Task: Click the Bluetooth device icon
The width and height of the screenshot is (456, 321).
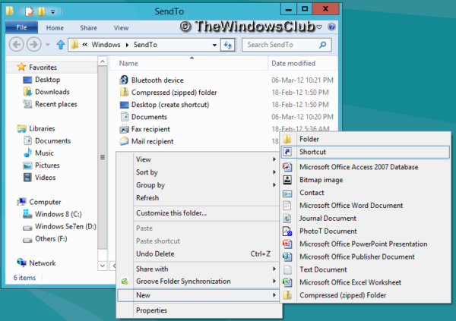Action: [124, 80]
